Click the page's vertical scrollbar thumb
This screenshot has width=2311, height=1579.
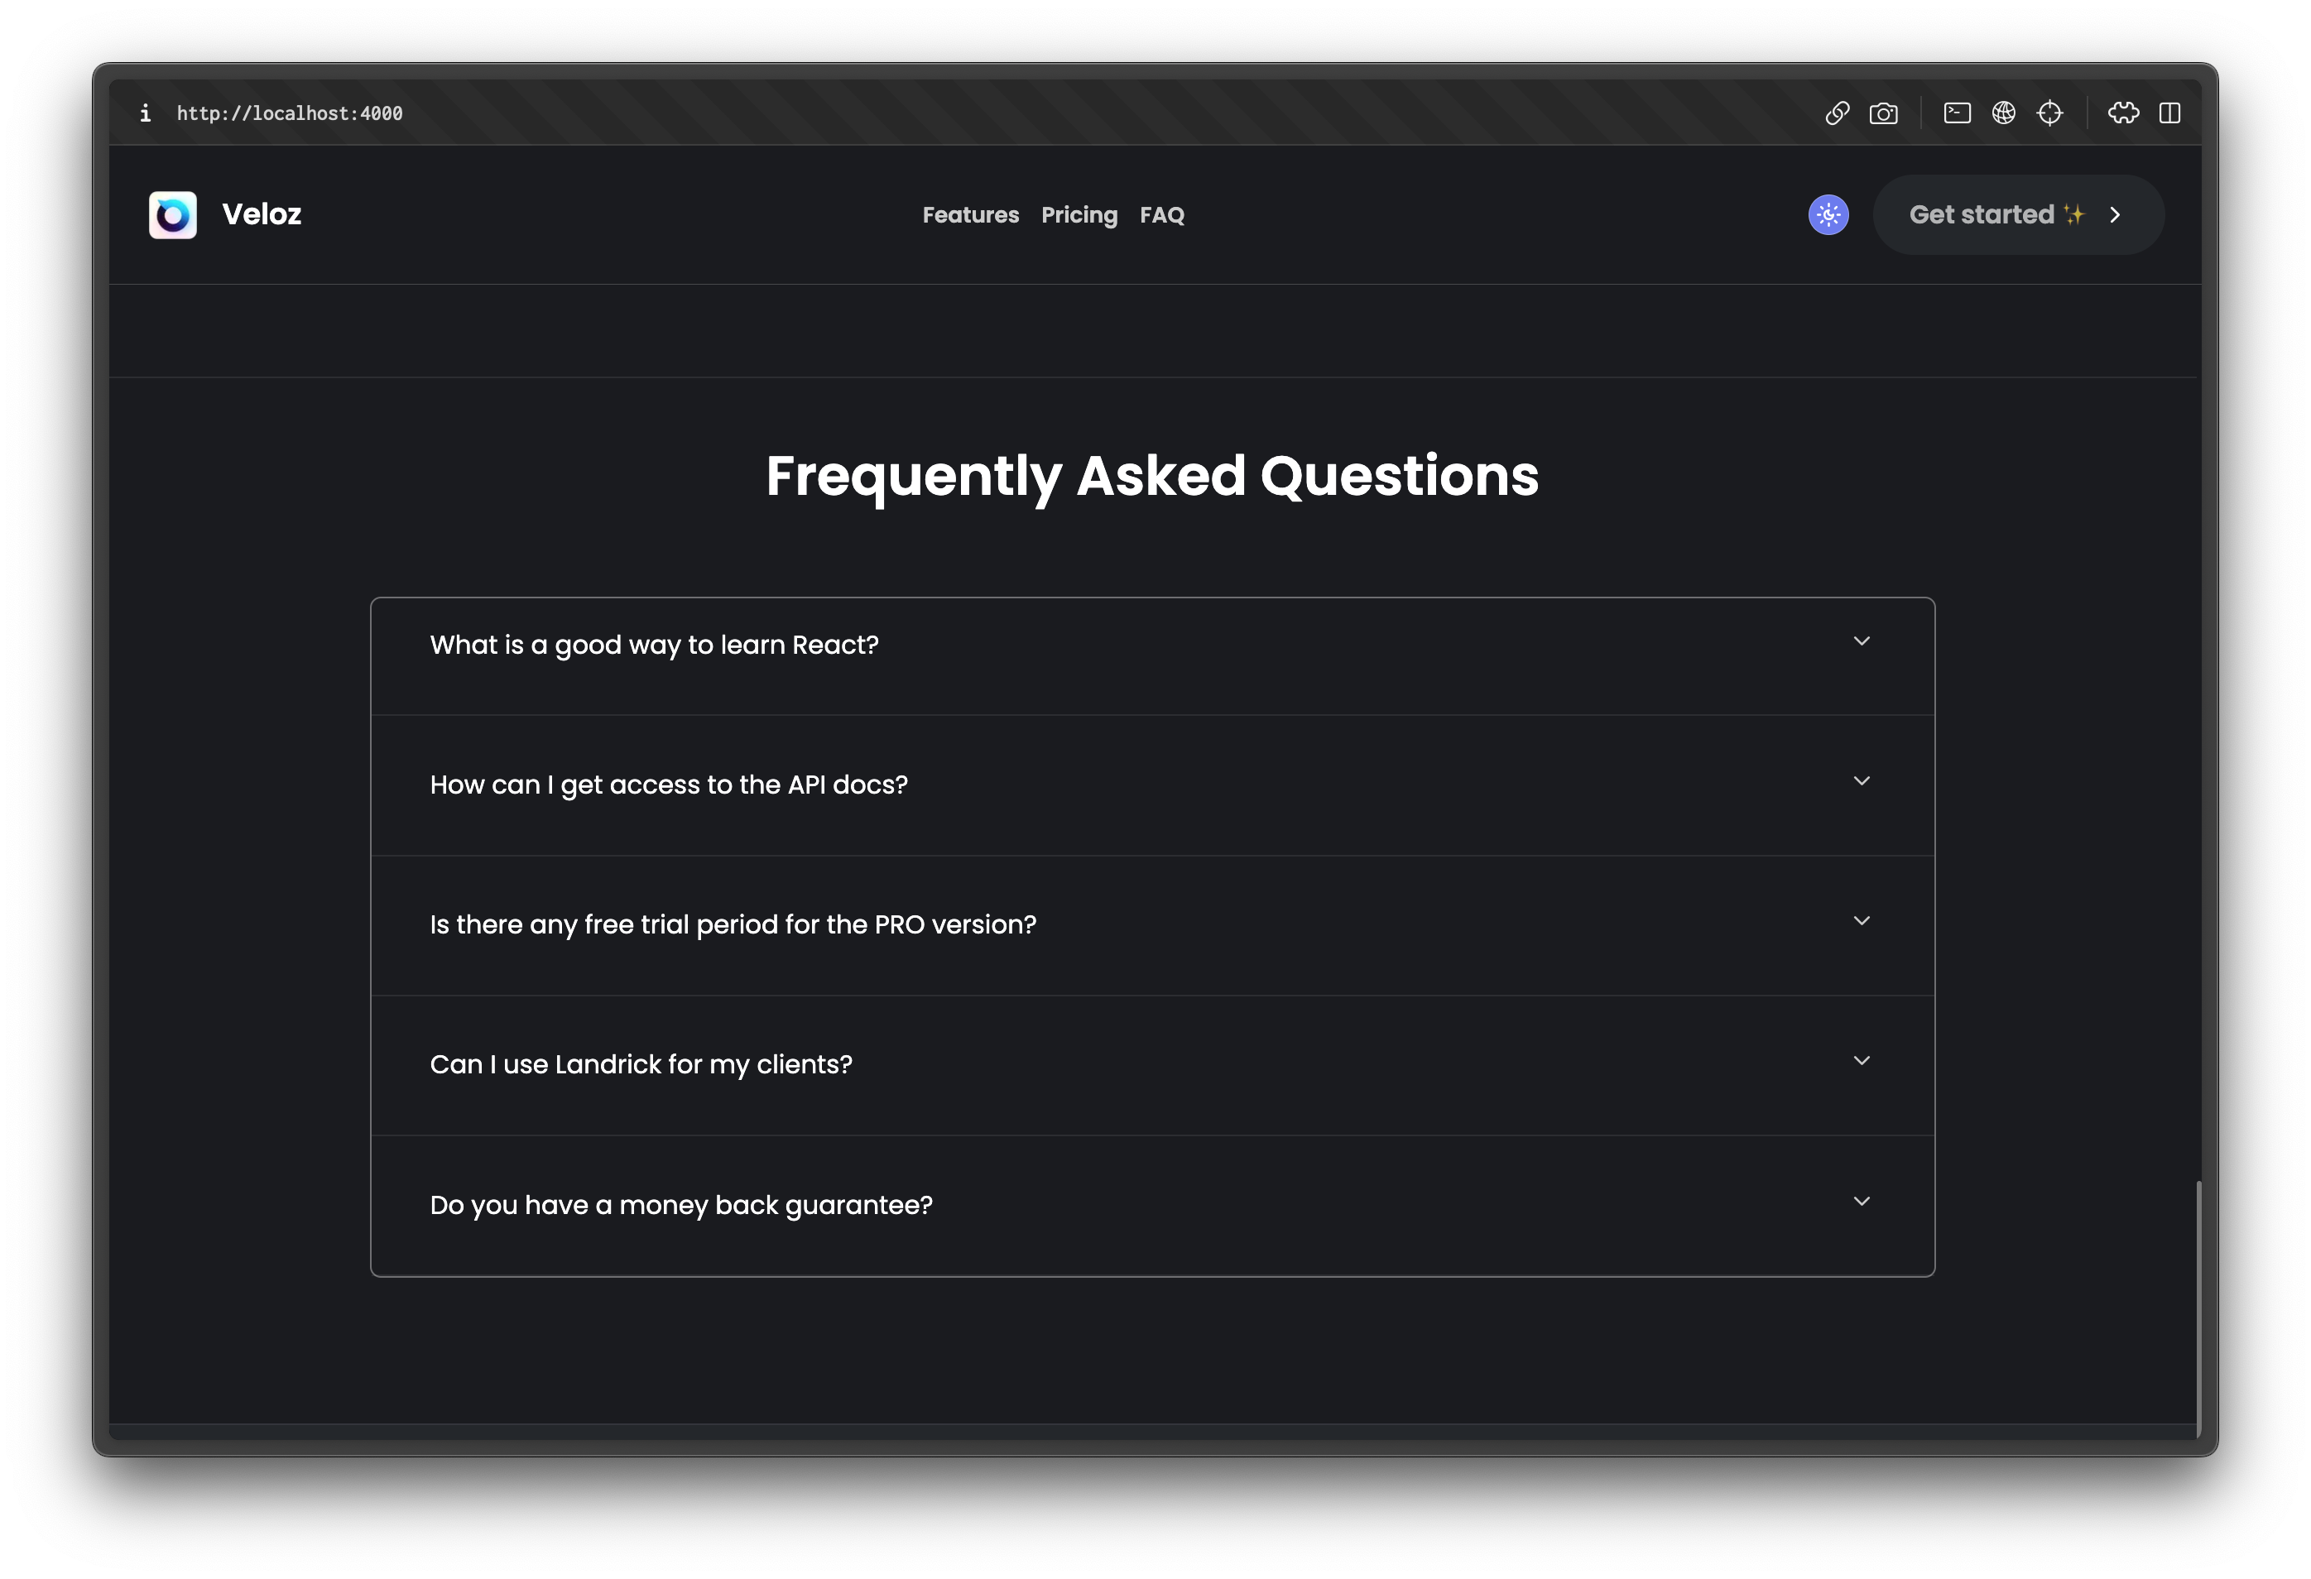[x=2198, y=1307]
